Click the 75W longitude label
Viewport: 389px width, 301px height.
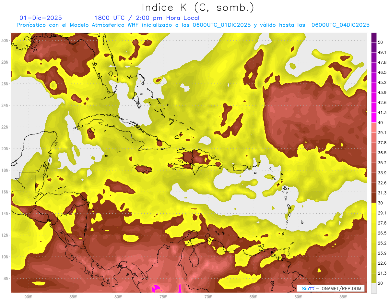163,297
